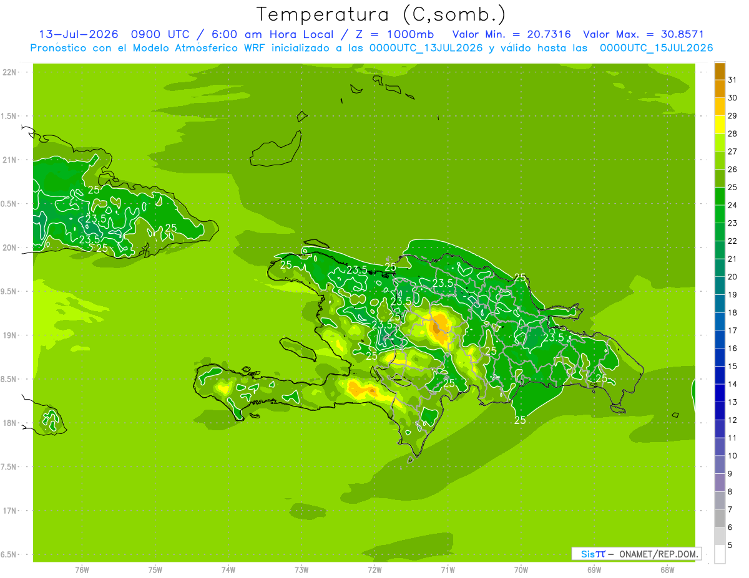The height and width of the screenshot is (578, 749).
Task: Click '0000UTC_15JUL2026' valid-until text
Action: tap(656, 48)
